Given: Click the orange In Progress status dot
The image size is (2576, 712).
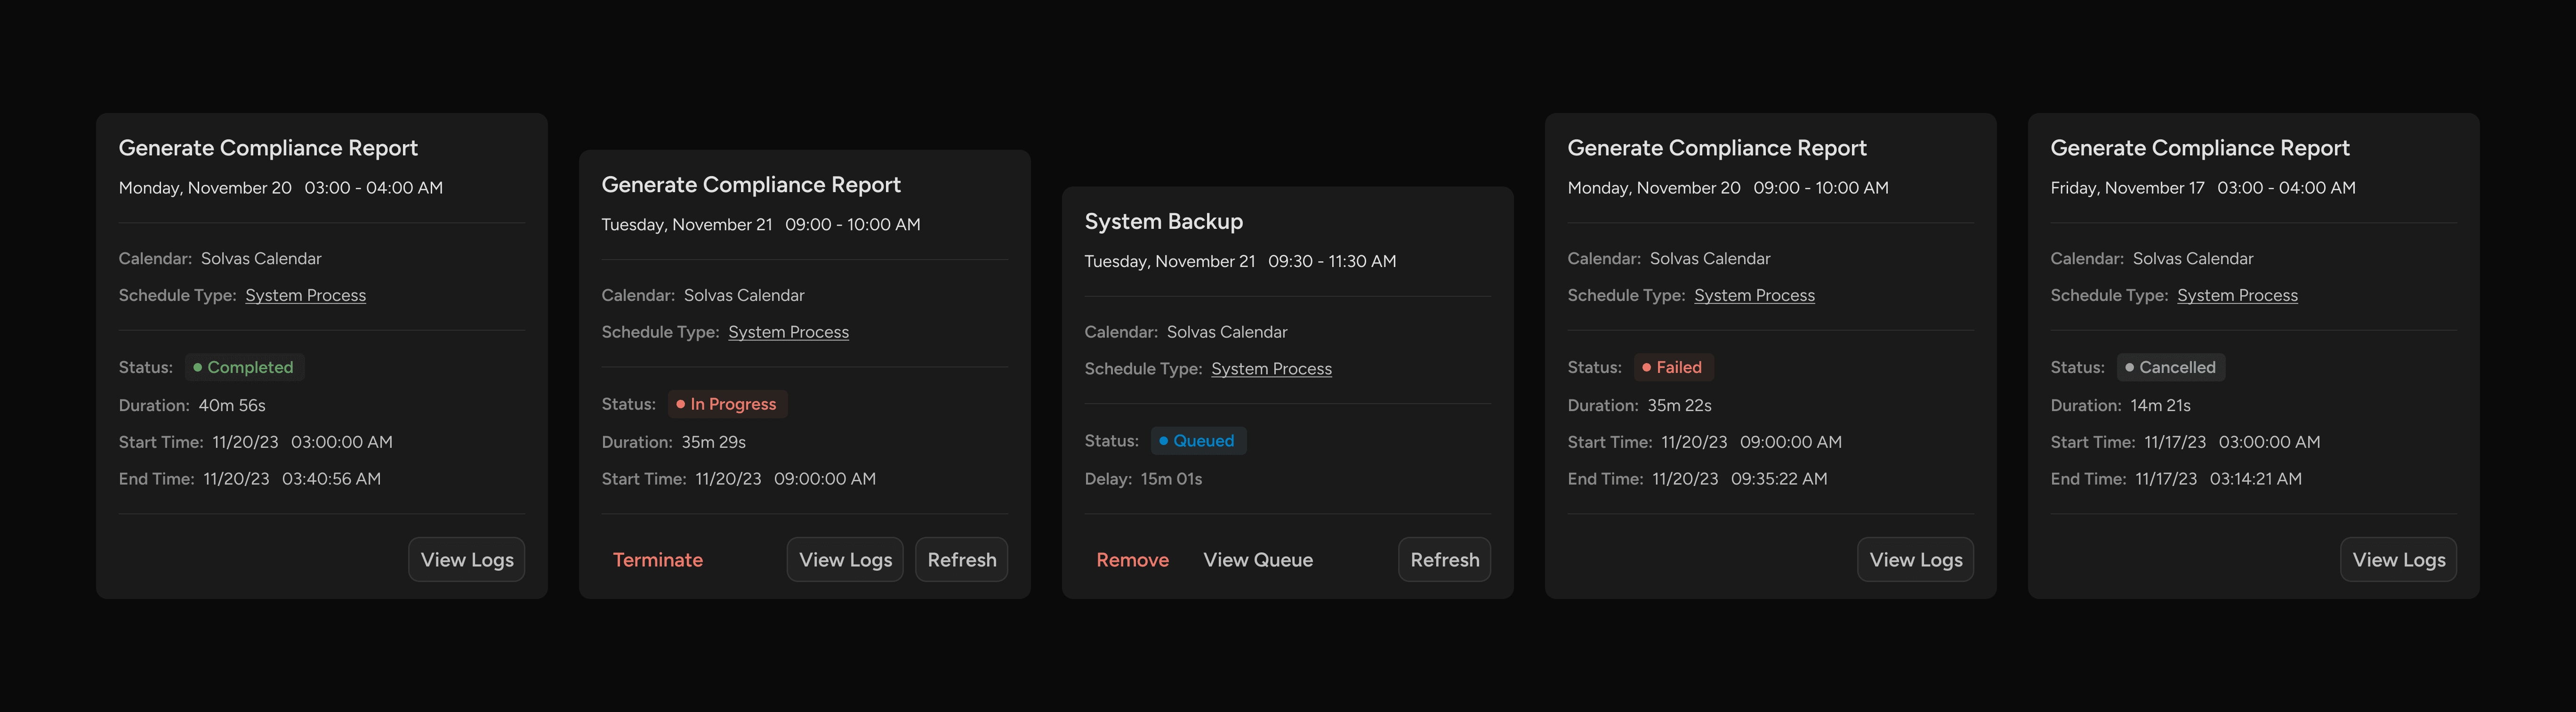Looking at the screenshot, I should [680, 404].
